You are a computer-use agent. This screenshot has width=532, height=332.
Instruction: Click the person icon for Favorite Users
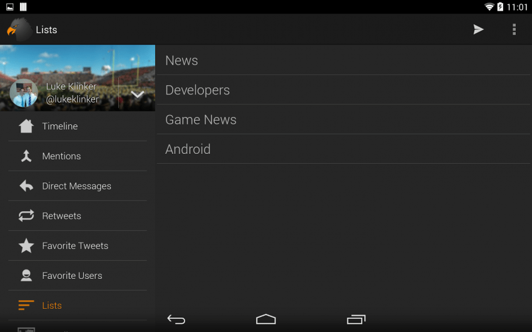[26, 276]
